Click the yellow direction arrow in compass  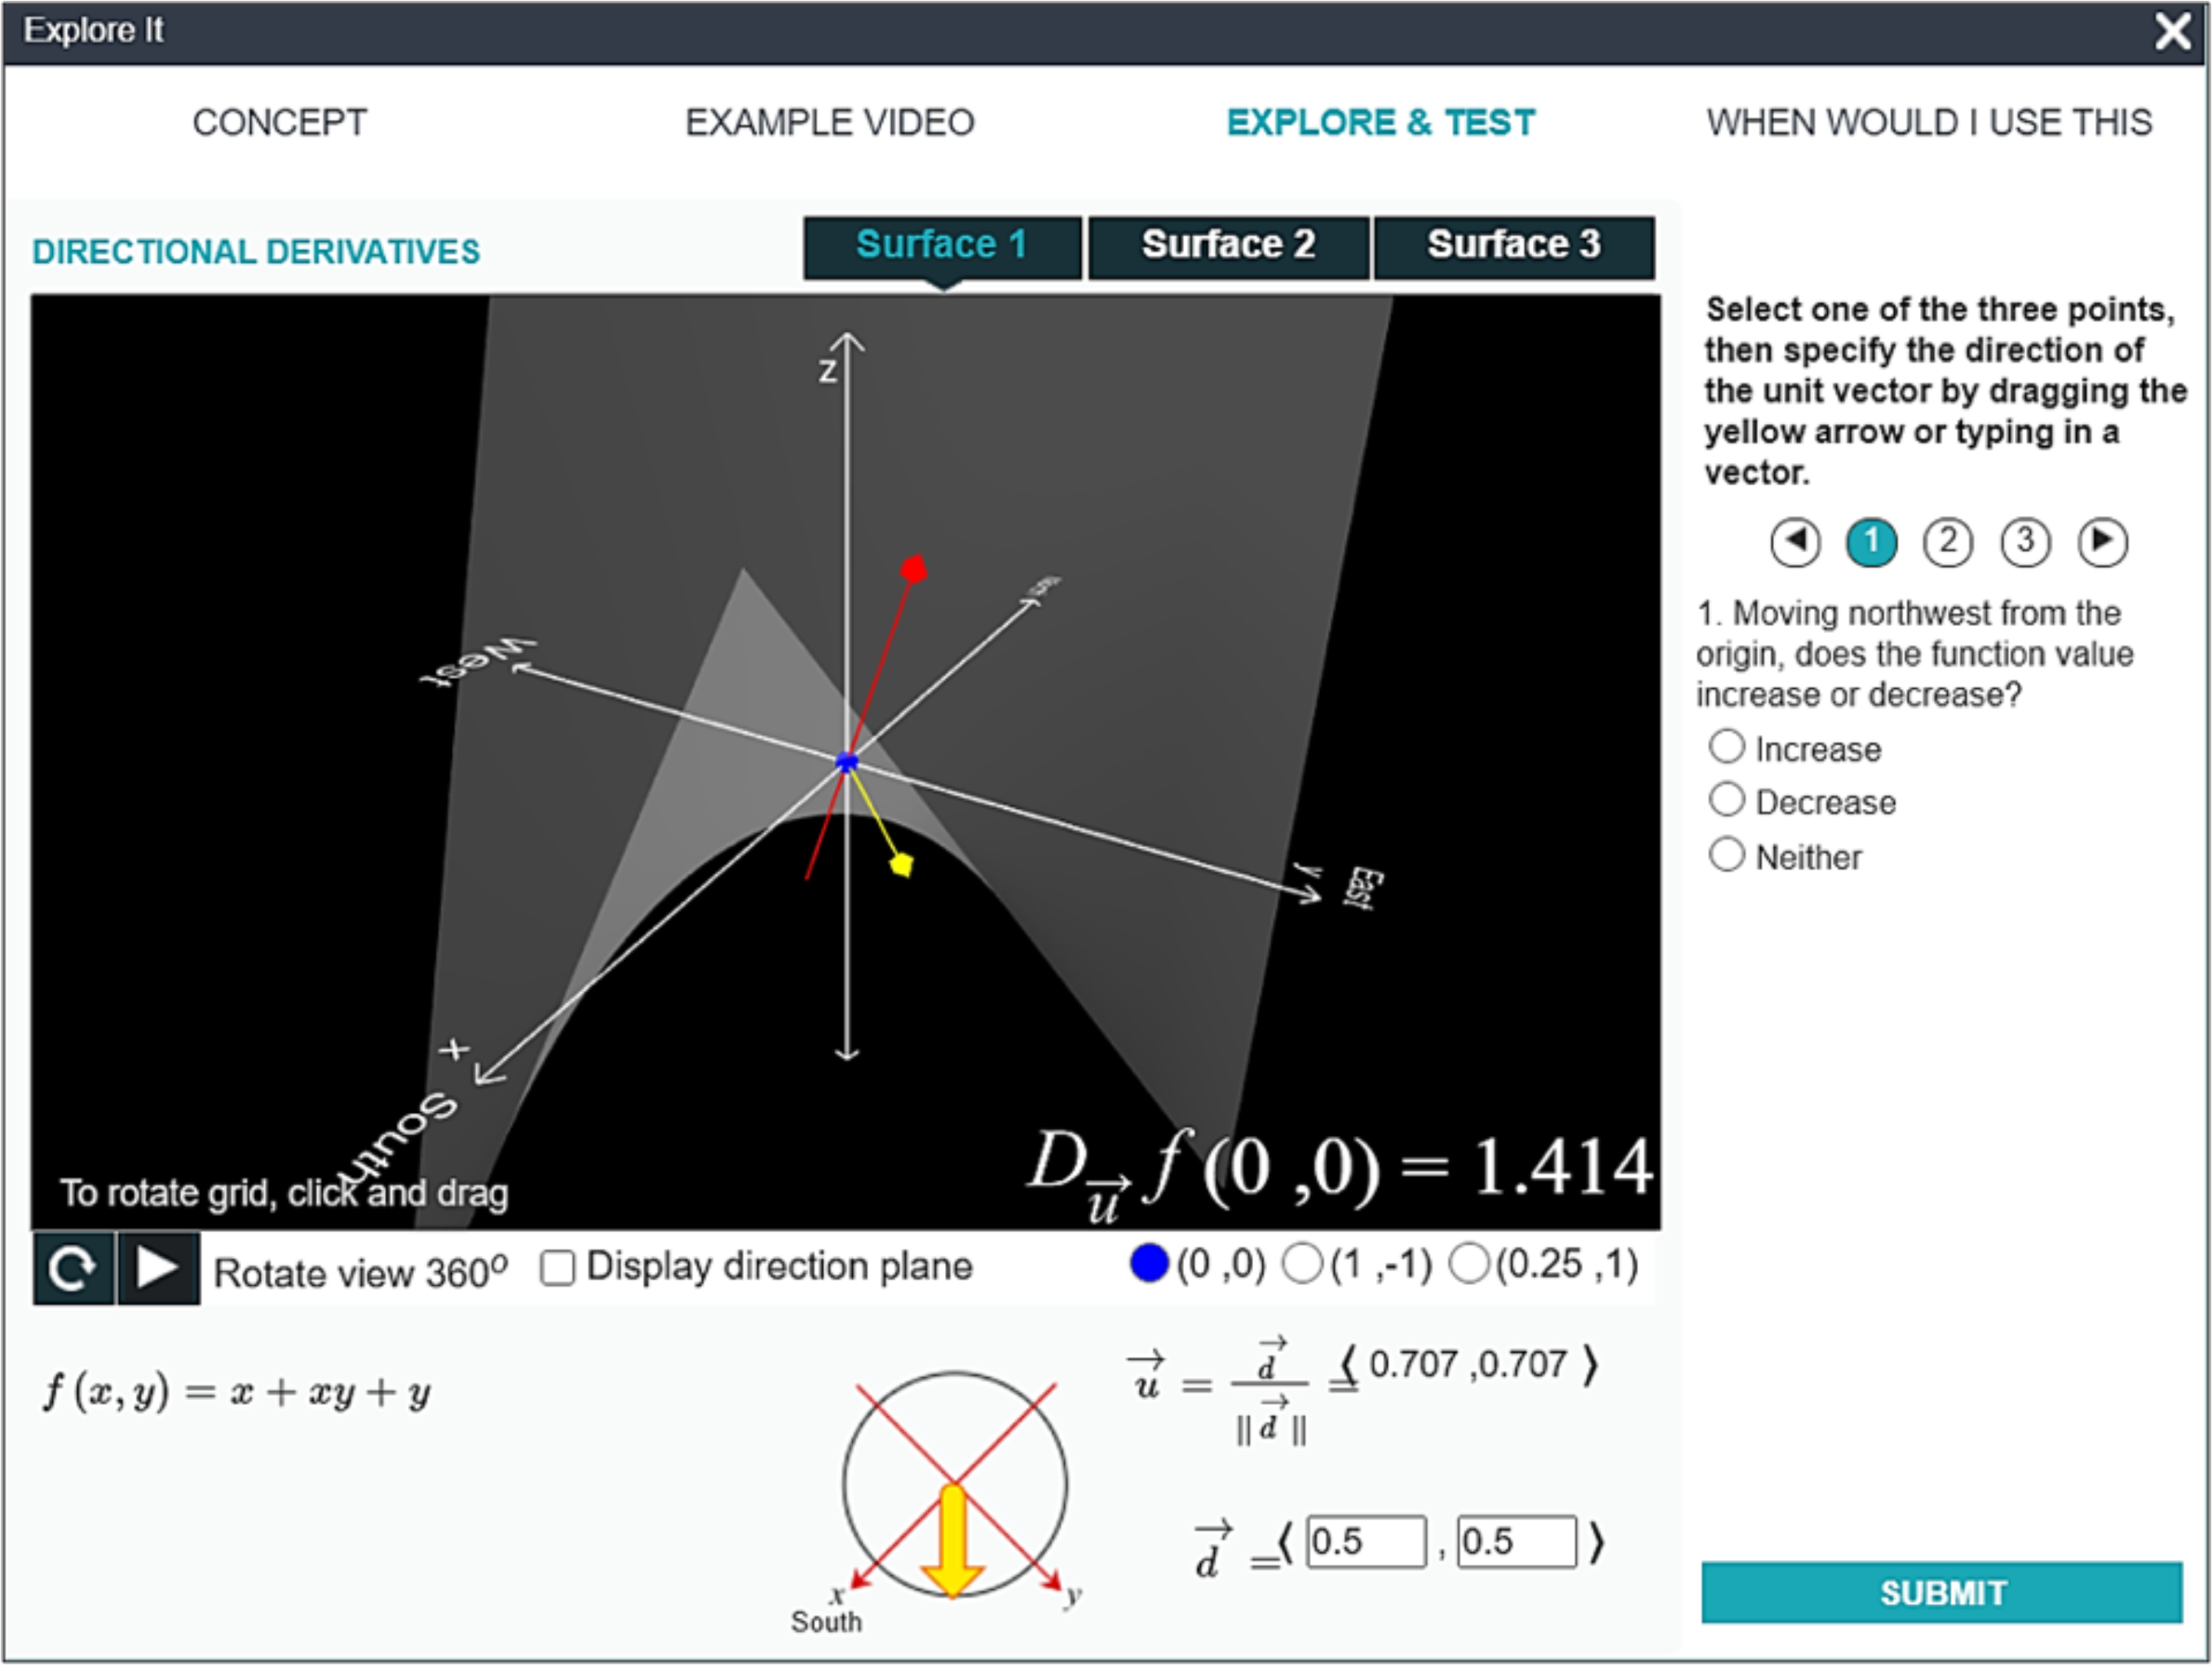click(x=953, y=1541)
